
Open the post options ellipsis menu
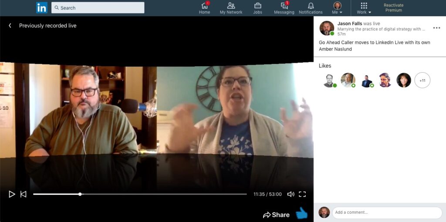pos(436,28)
